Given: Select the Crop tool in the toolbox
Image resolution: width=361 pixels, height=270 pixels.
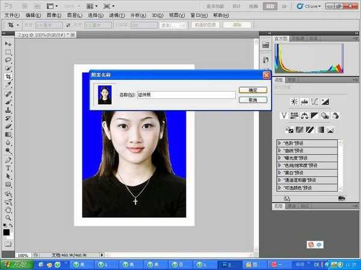Looking at the screenshot, I should click(x=8, y=77).
